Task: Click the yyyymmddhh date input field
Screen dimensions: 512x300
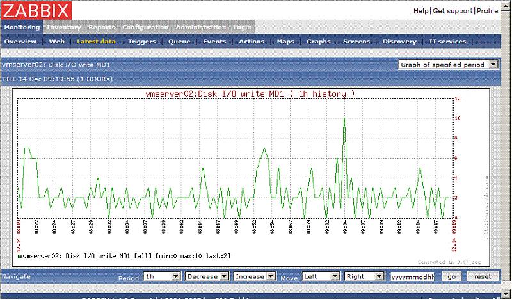Action: point(412,276)
